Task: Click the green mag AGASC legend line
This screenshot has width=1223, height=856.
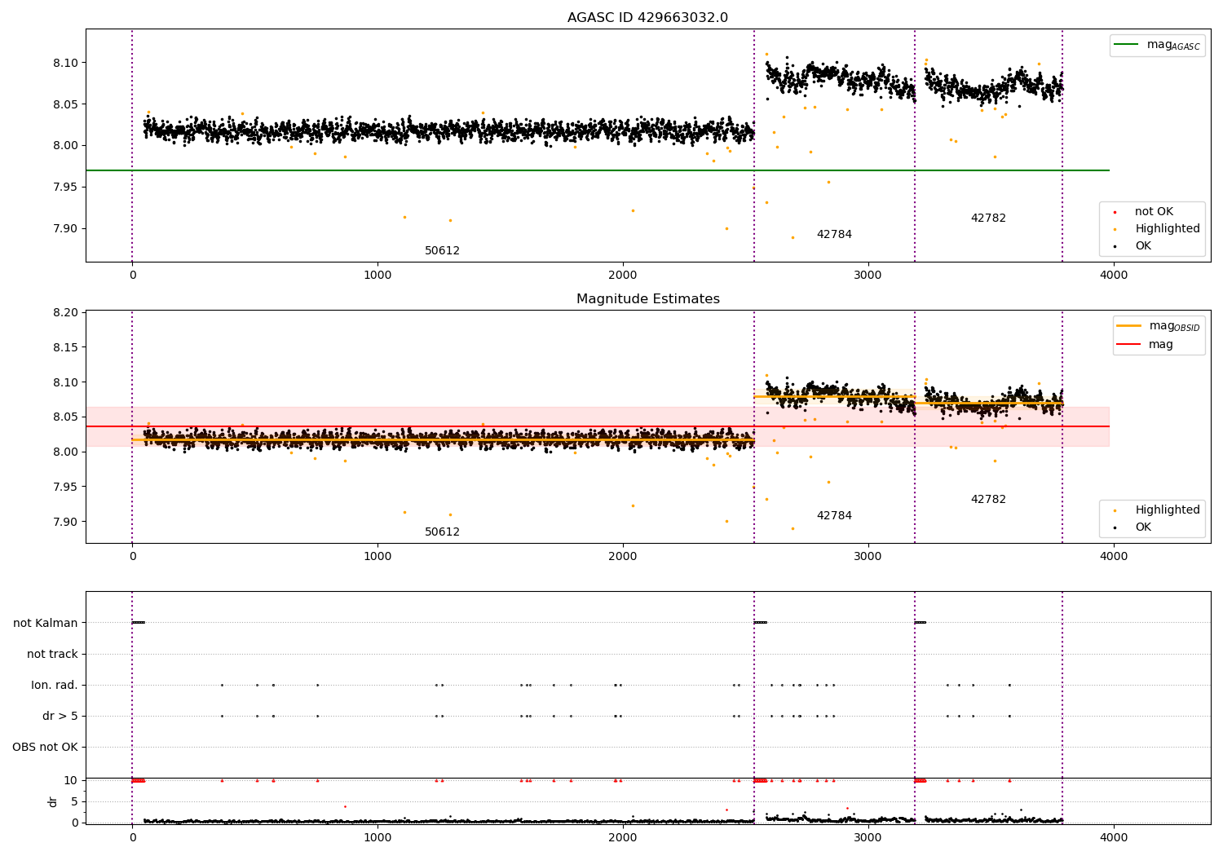Action: pos(1127,45)
